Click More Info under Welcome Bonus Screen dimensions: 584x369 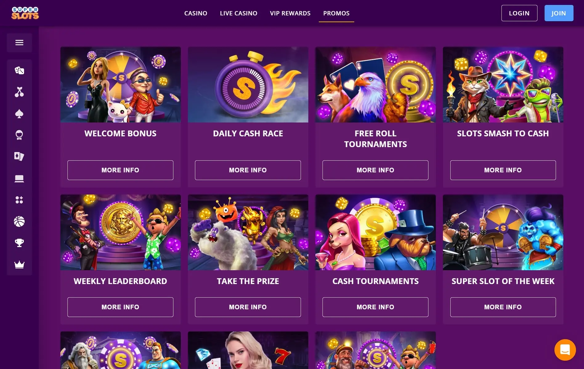coord(120,170)
